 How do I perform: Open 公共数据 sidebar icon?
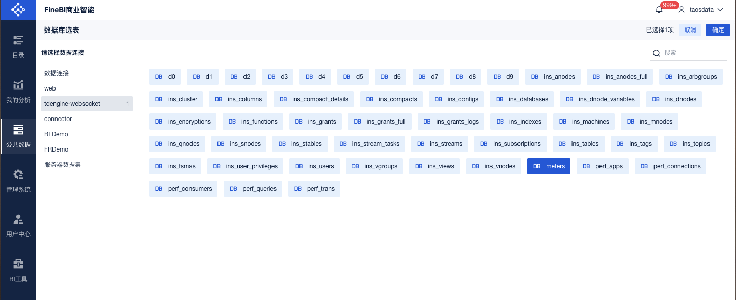(x=18, y=130)
